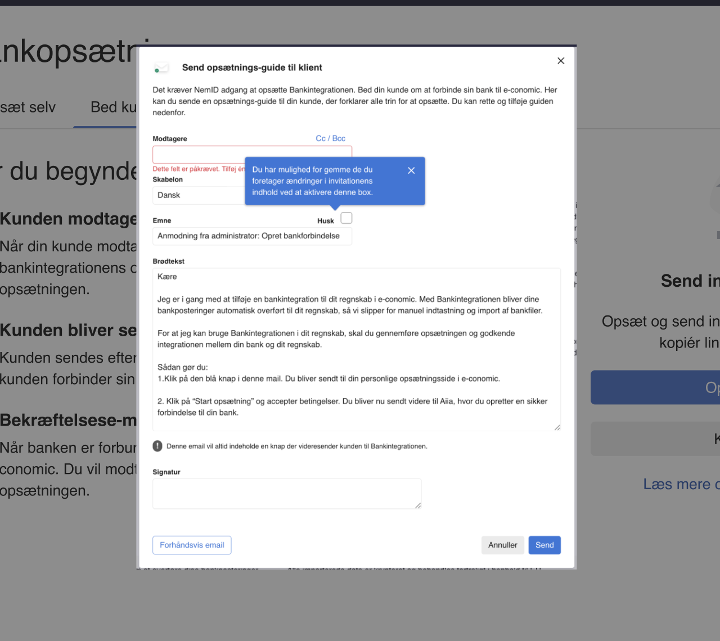Viewport: 720px width, 641px height.
Task: Click the Signatur field resize handle
Action: click(417, 505)
